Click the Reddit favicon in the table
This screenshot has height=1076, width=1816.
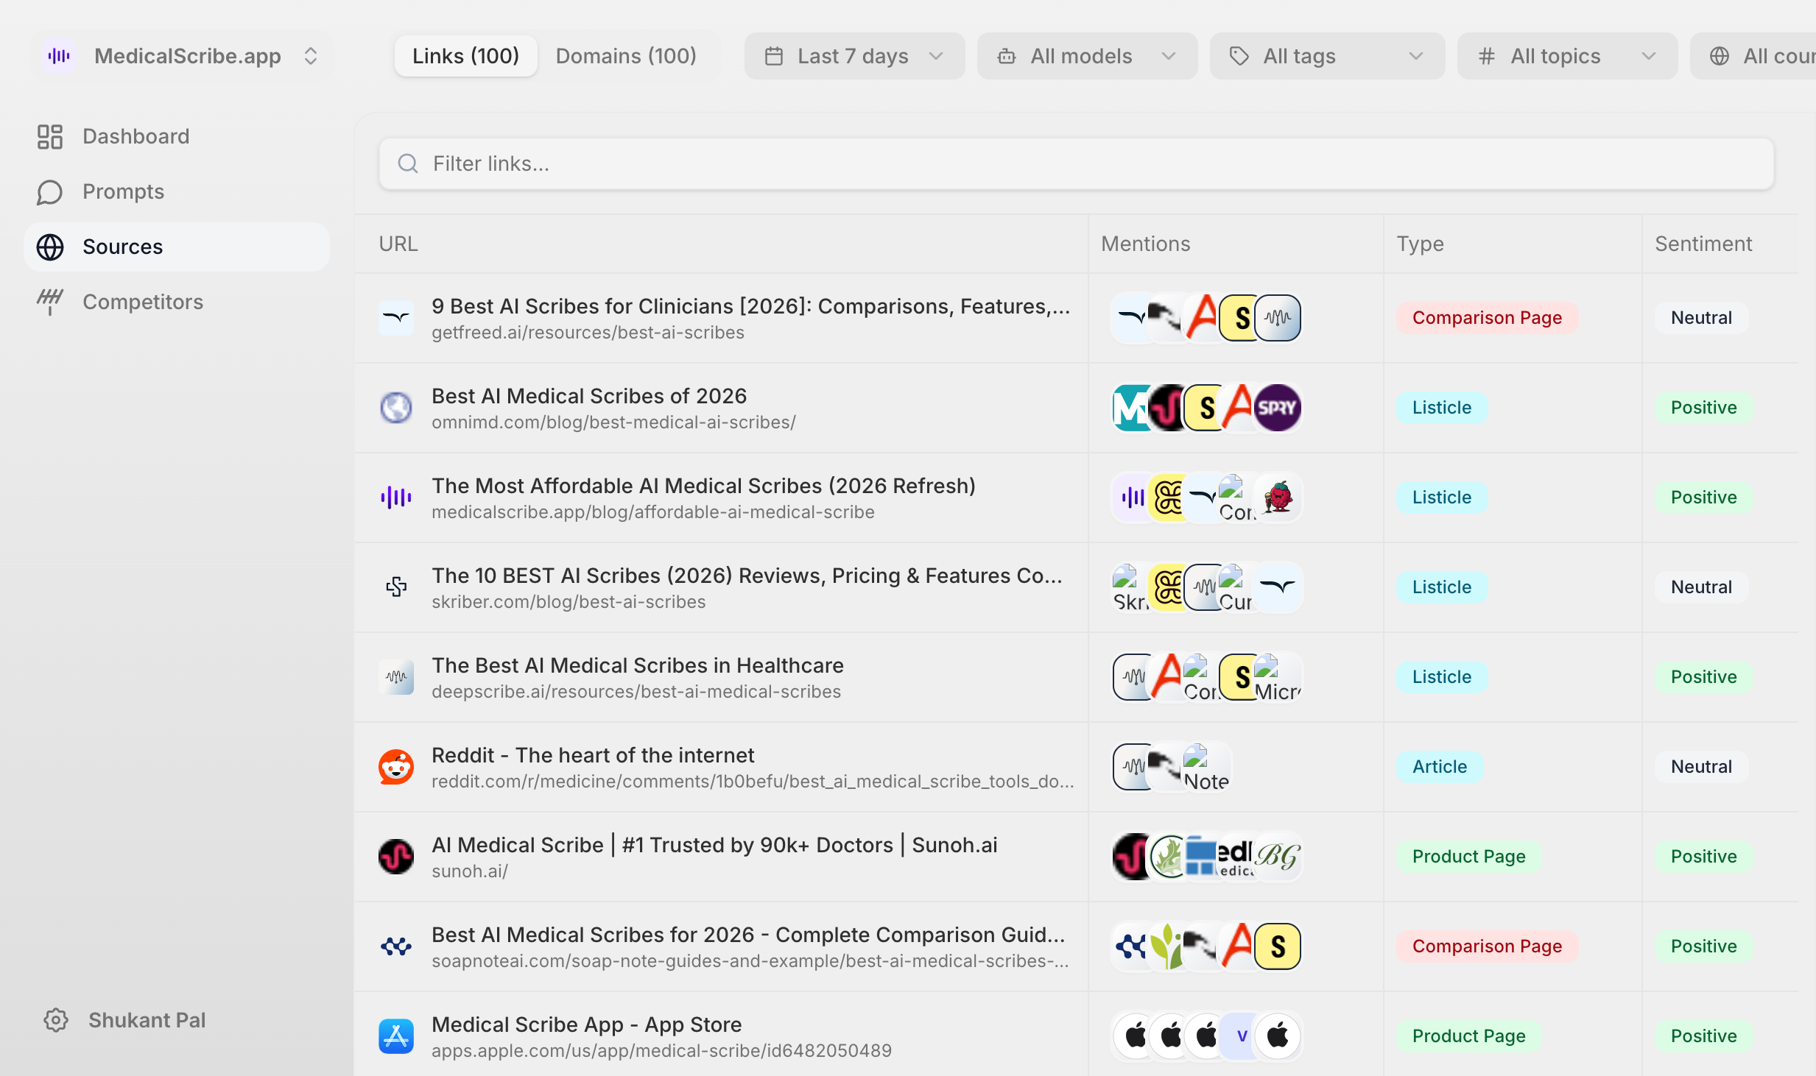click(396, 766)
